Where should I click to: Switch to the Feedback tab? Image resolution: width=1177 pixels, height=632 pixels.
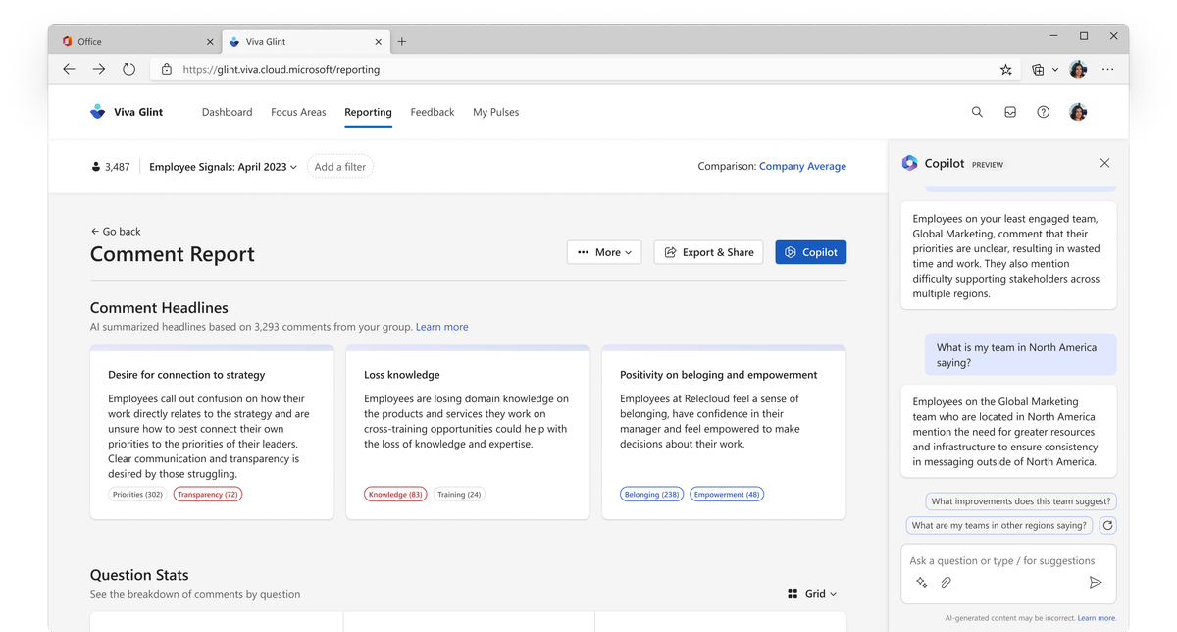coord(432,112)
